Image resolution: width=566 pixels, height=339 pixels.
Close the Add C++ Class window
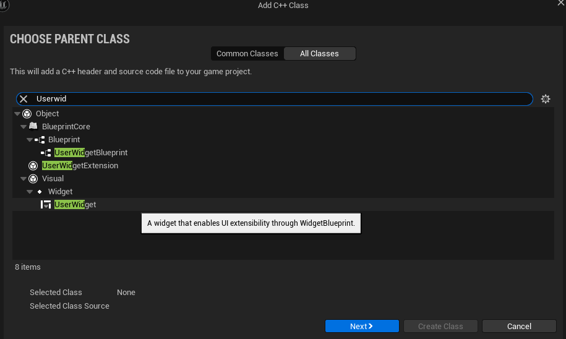coord(561,3)
